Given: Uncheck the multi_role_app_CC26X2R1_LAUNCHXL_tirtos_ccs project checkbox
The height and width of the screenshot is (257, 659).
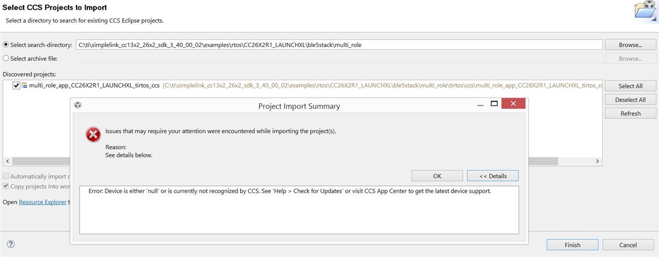Looking at the screenshot, I should [17, 86].
